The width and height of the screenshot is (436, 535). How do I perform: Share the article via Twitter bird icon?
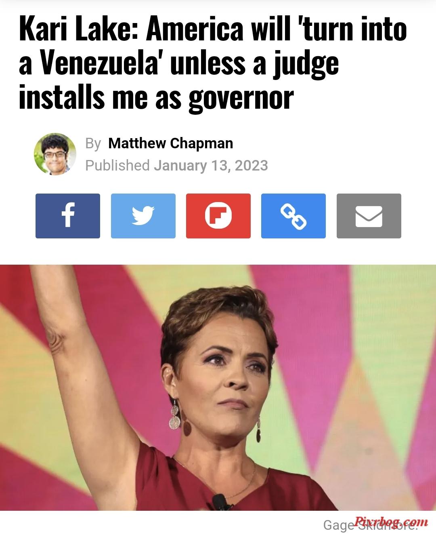coord(143,216)
